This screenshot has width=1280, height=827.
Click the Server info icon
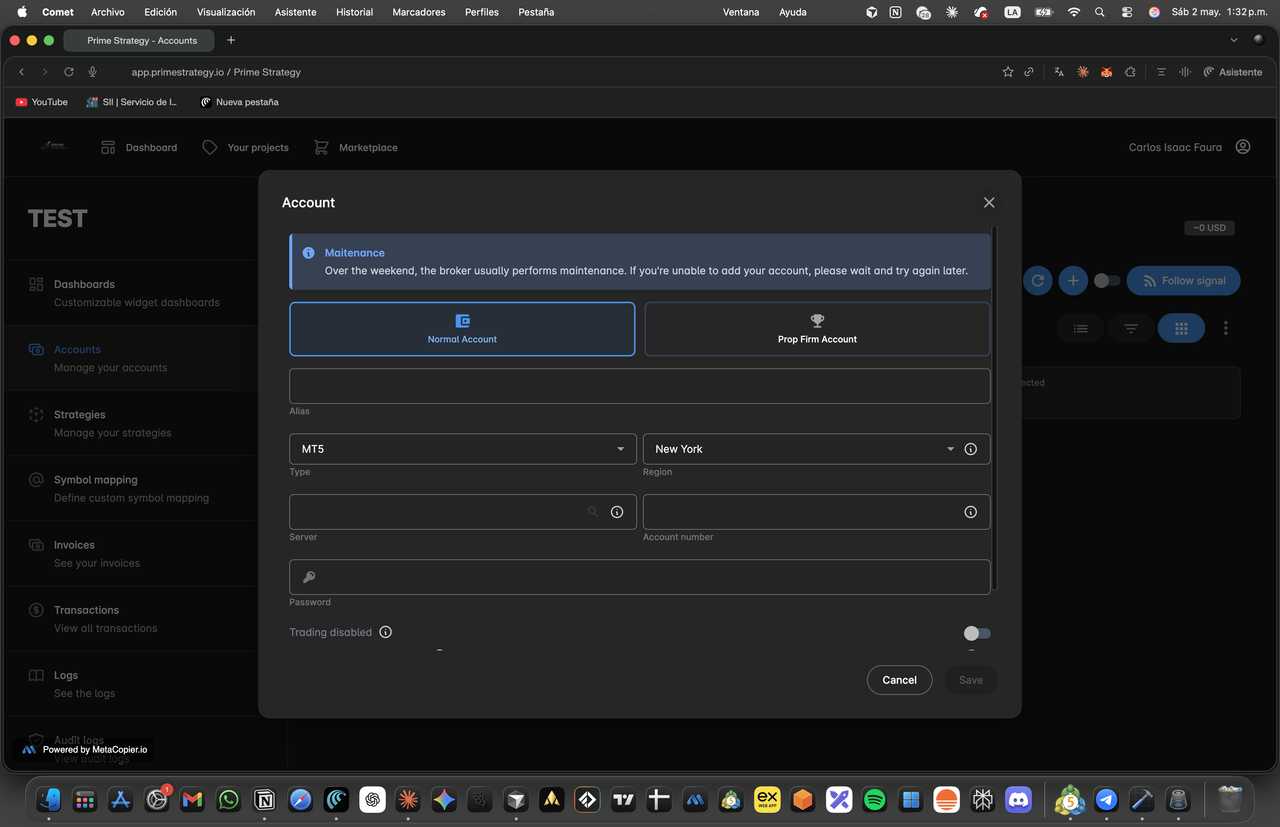pyautogui.click(x=617, y=512)
